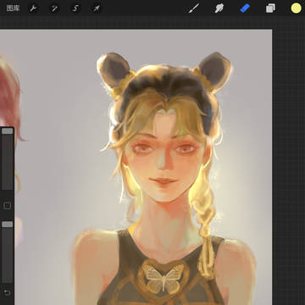
Task: Open the Adjustments magic wand menu
Action: pyautogui.click(x=54, y=8)
